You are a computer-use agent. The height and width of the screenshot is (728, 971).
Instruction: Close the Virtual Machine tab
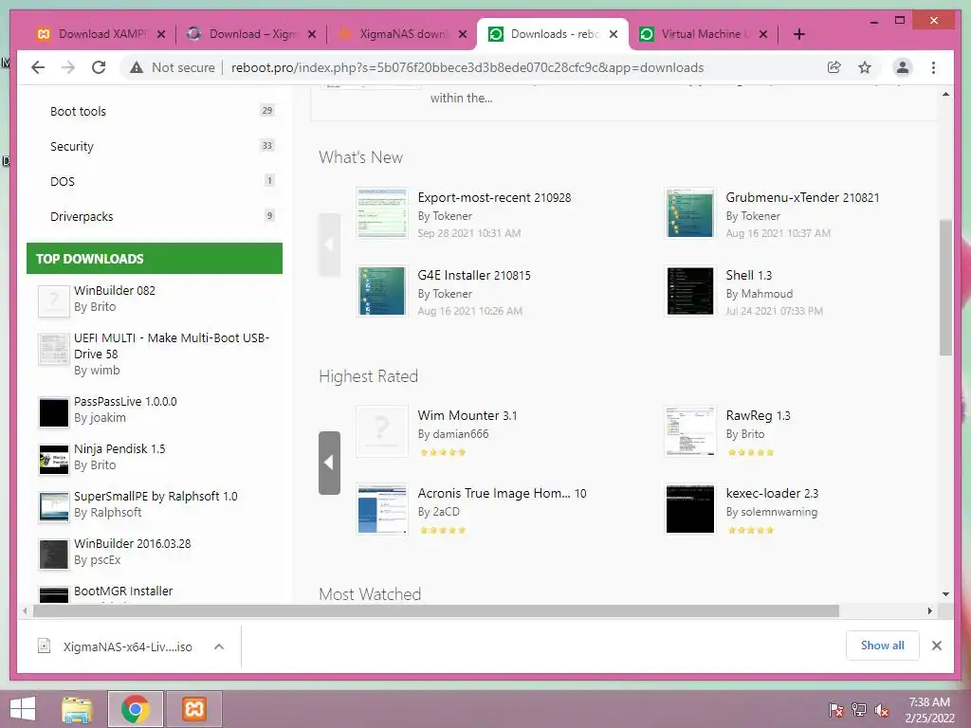tap(763, 34)
